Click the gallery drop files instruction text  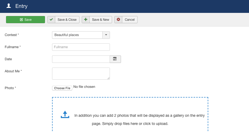tap(139, 119)
